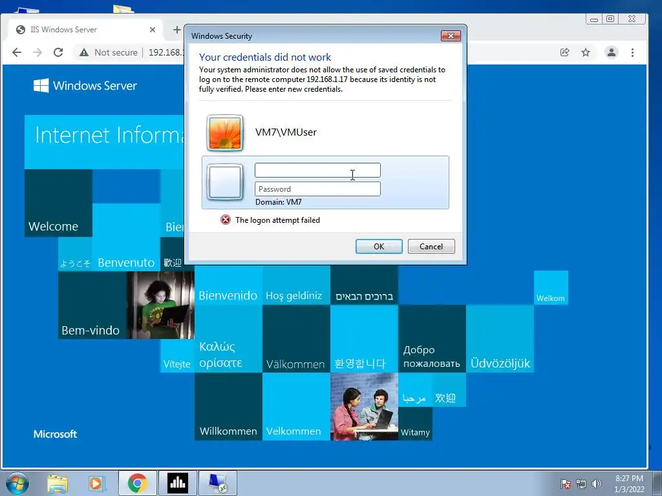Select the VM7\VMUser account tile picture
Screen dimensions: 662x496
225,133
